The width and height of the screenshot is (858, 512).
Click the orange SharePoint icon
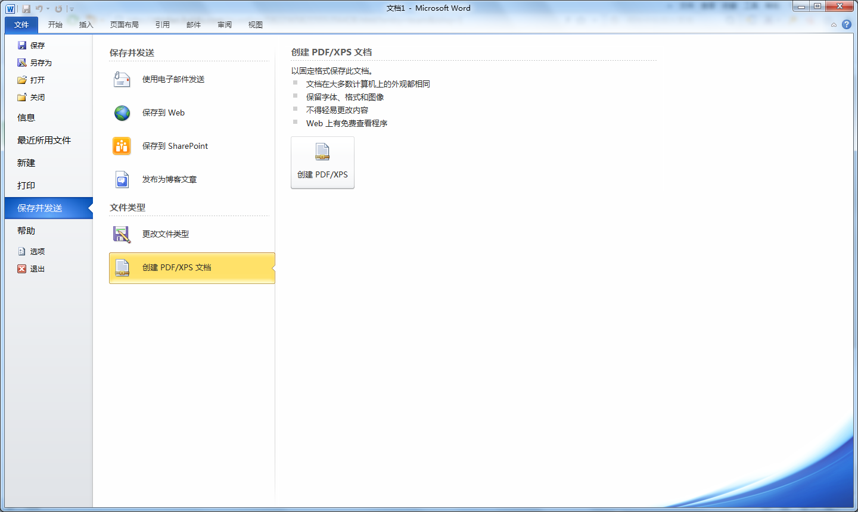click(122, 146)
